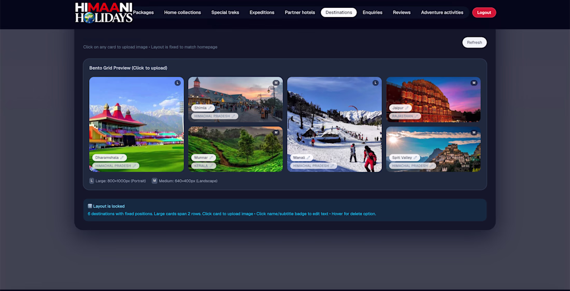The width and height of the screenshot is (570, 291).
Task: Click the pencil icon beside Manali
Action: pyautogui.click(x=308, y=158)
